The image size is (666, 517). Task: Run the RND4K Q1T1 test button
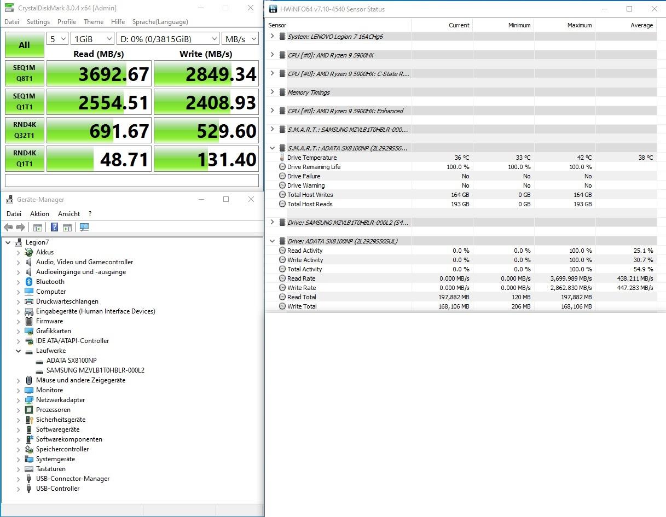(24, 159)
